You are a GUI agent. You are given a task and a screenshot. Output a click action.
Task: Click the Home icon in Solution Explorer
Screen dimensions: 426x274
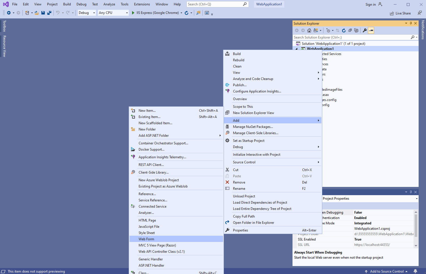309,30
